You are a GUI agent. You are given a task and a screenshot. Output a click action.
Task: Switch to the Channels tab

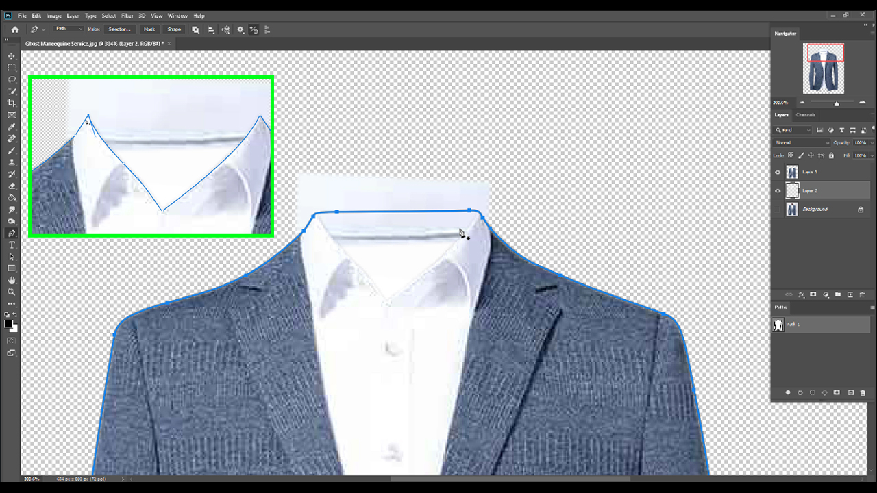pos(806,115)
